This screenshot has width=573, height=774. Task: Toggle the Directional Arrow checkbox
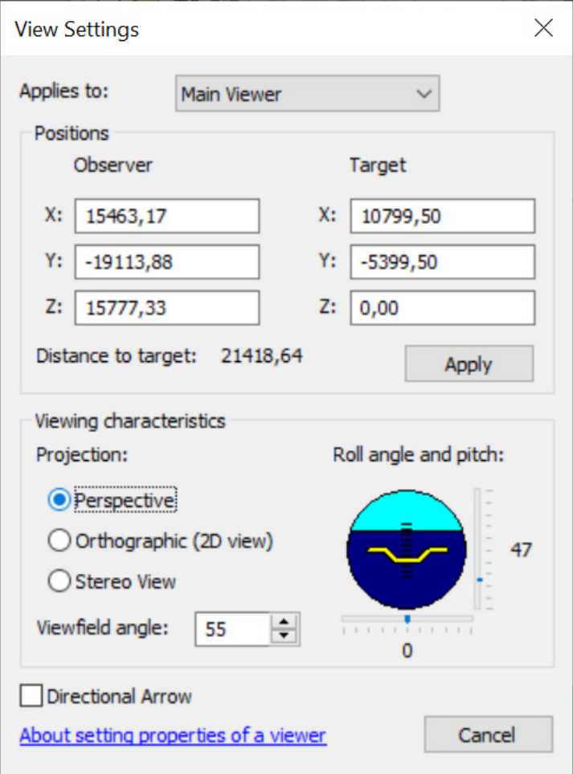[31, 696]
